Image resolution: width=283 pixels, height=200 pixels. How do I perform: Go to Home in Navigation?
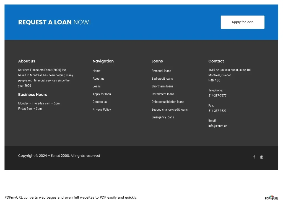click(97, 71)
